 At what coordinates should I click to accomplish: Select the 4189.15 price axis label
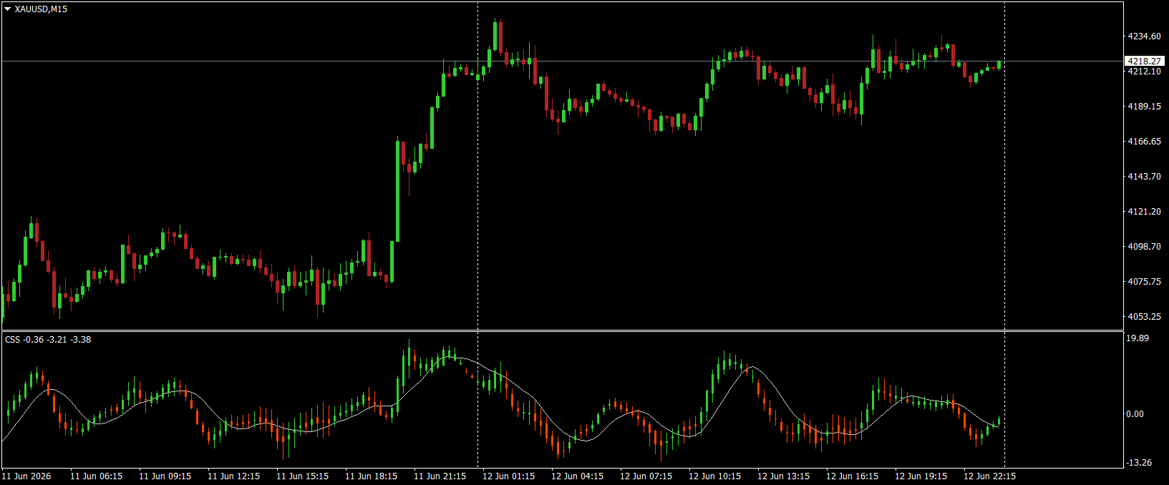tap(1144, 107)
